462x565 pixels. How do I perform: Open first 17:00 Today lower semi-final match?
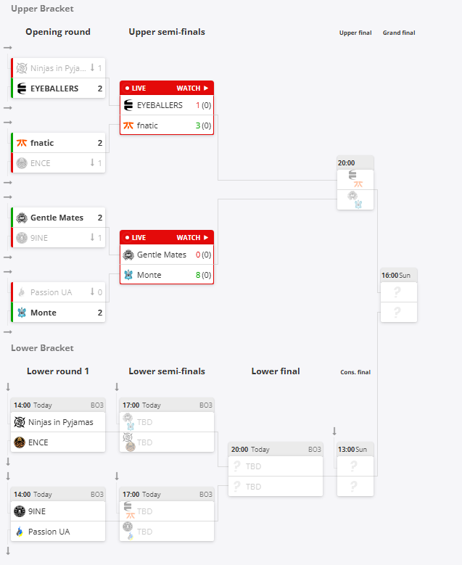point(167,425)
